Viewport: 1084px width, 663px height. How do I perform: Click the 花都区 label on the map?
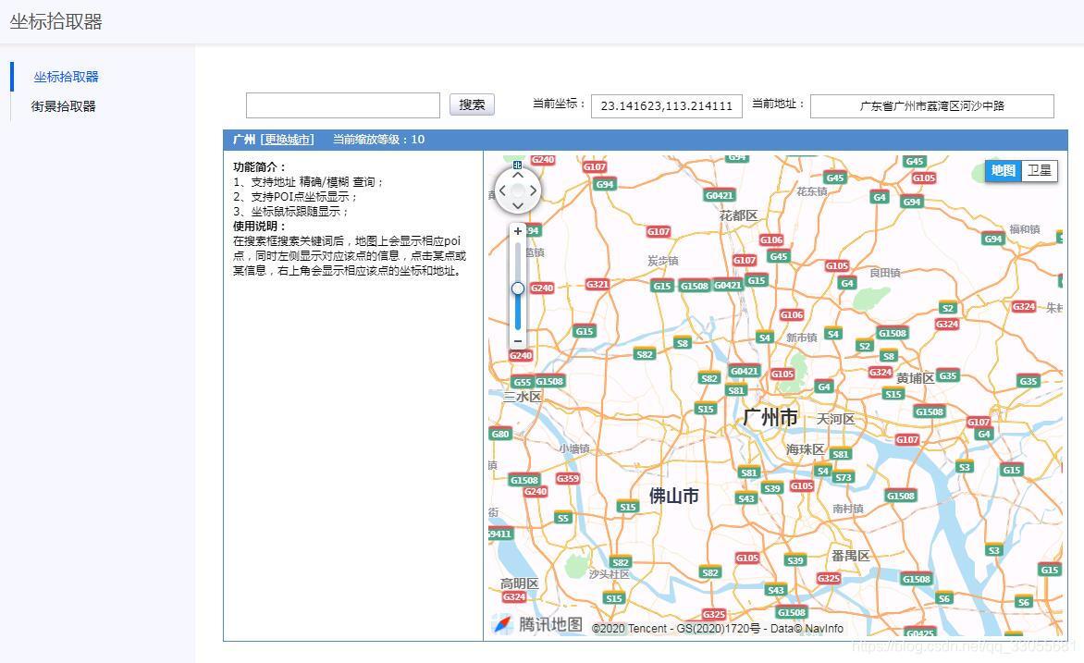[738, 215]
